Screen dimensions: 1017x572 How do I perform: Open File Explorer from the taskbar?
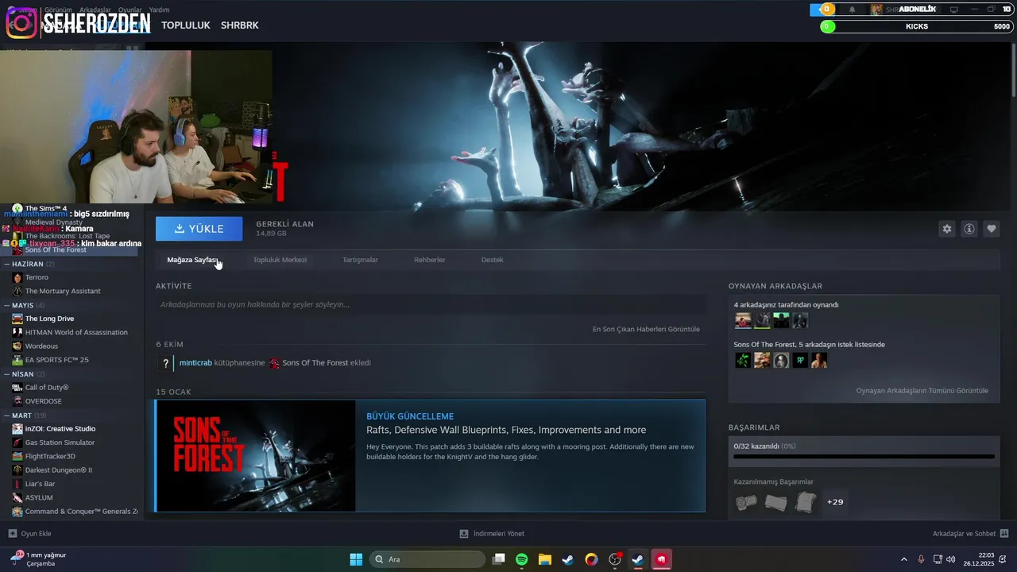[545, 559]
